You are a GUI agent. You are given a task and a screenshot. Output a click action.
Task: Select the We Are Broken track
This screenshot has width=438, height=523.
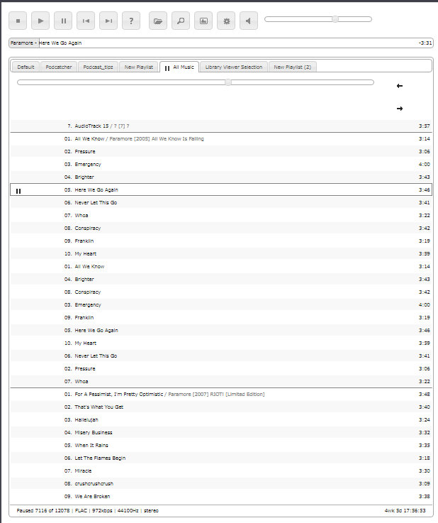click(x=221, y=496)
